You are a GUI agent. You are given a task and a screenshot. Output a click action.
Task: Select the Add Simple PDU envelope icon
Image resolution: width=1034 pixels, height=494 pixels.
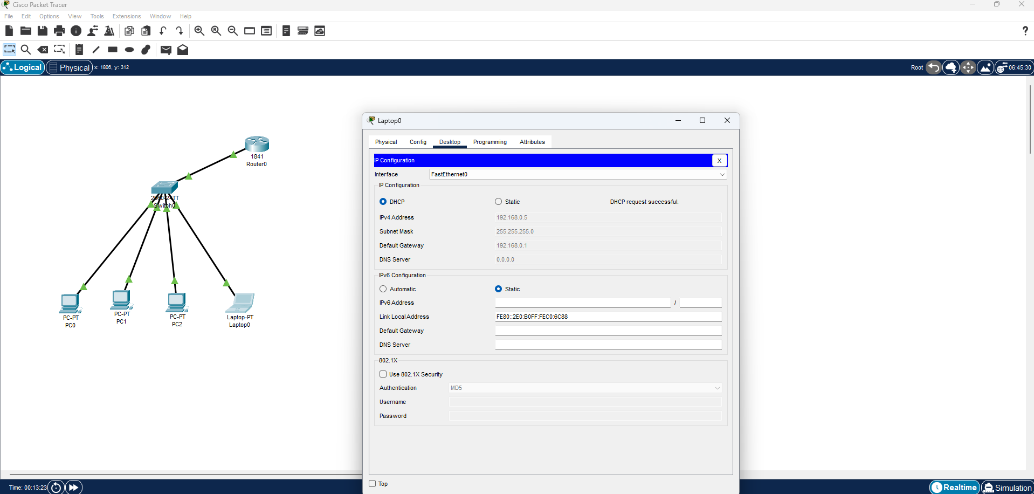coord(166,50)
